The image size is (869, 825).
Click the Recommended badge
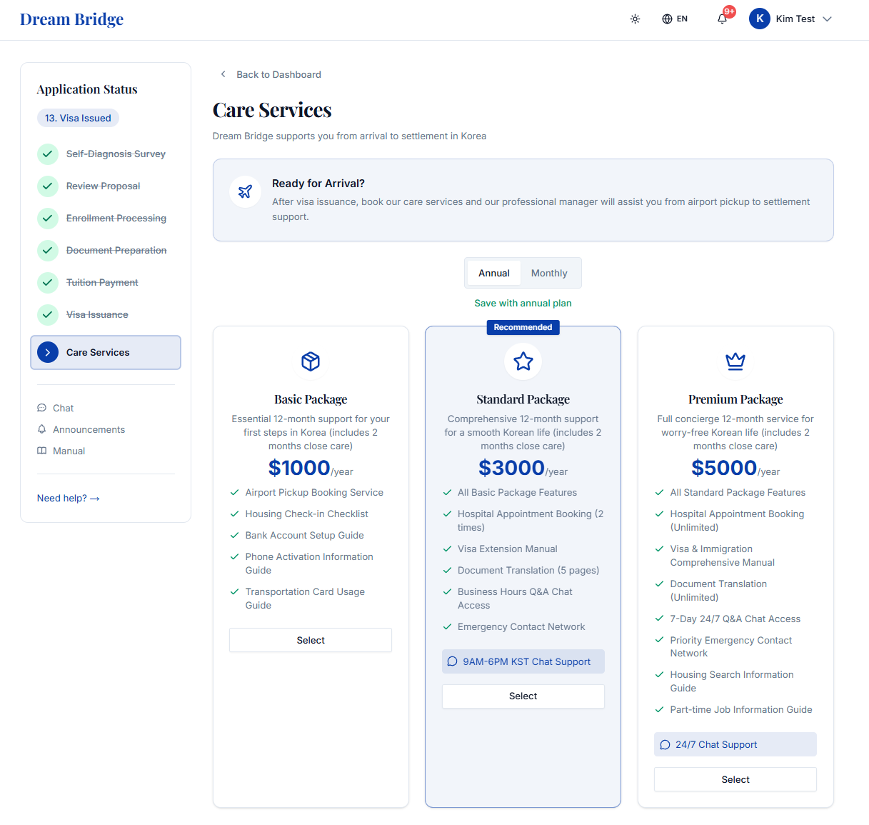tap(523, 327)
